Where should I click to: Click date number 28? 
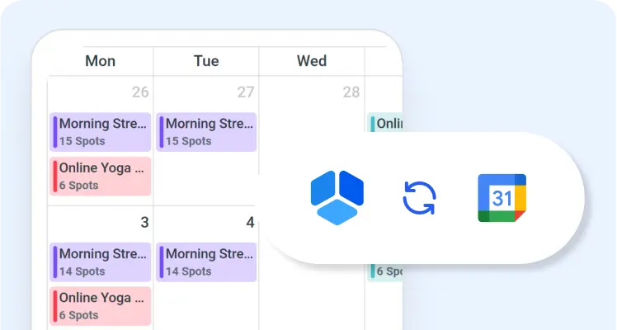click(351, 92)
